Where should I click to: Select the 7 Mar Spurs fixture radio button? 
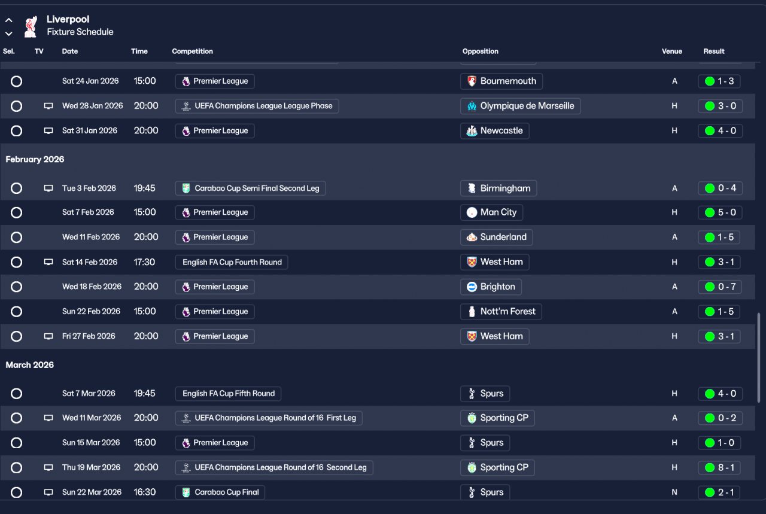click(16, 394)
